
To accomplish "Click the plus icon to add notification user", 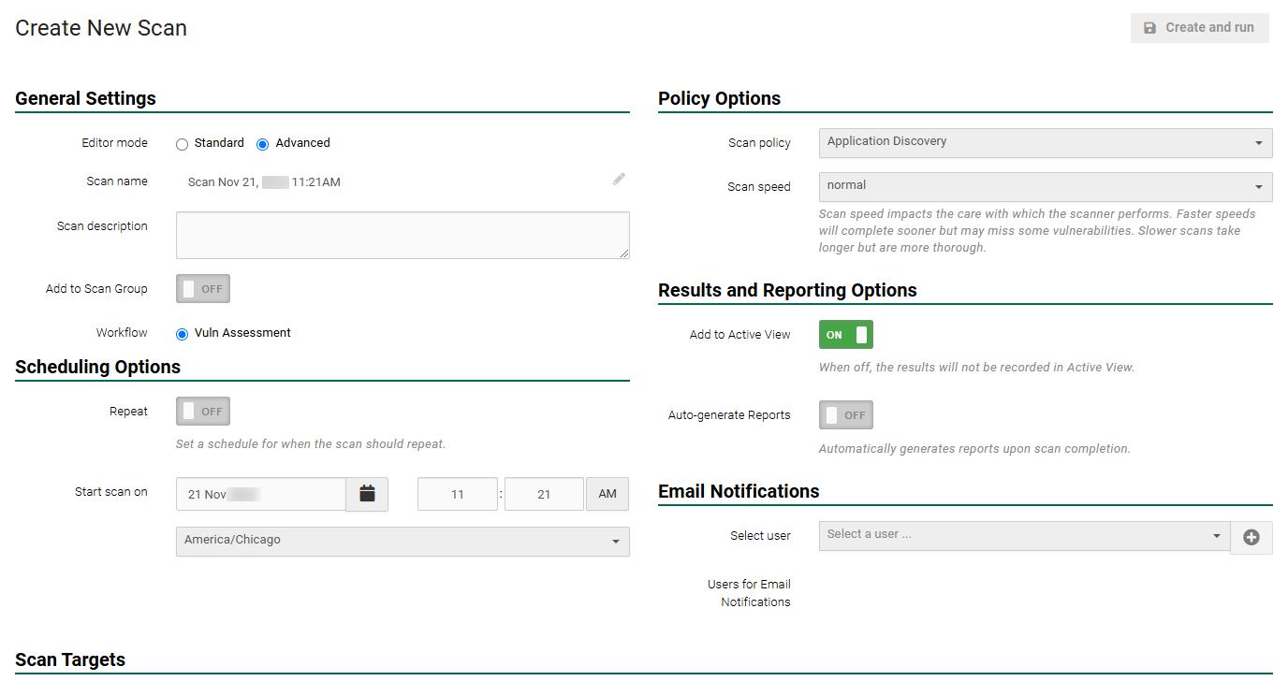I will [x=1251, y=537].
